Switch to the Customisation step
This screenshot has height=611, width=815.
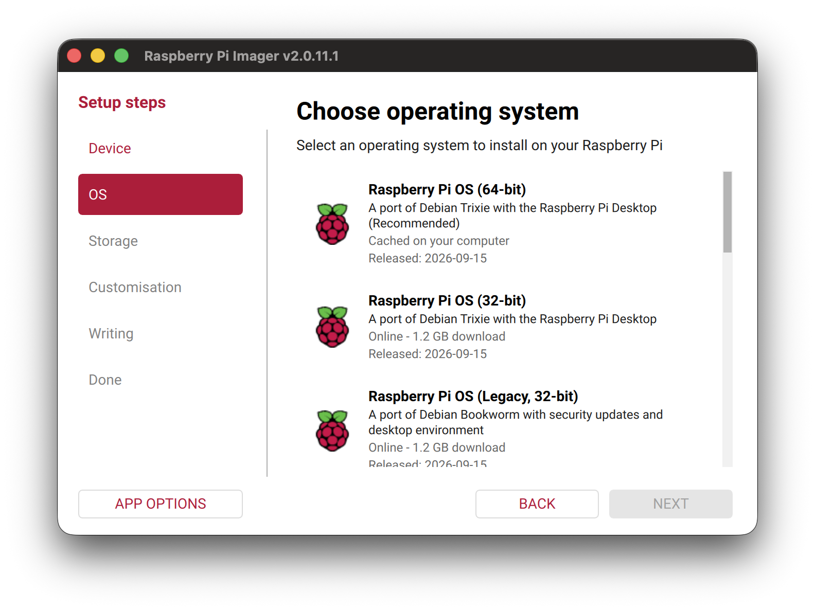161,287
